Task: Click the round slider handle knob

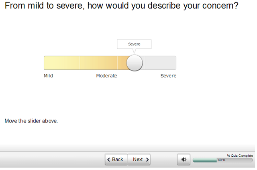Action: (x=135, y=63)
